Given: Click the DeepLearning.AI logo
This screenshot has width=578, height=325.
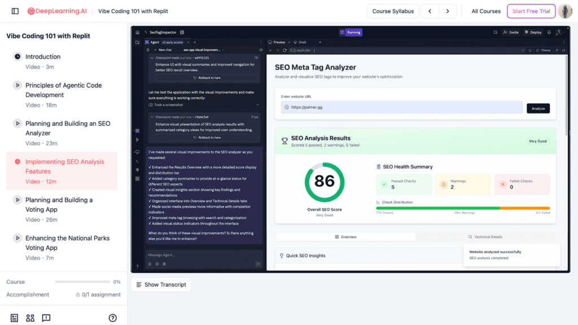Looking at the screenshot, I should 57,11.
